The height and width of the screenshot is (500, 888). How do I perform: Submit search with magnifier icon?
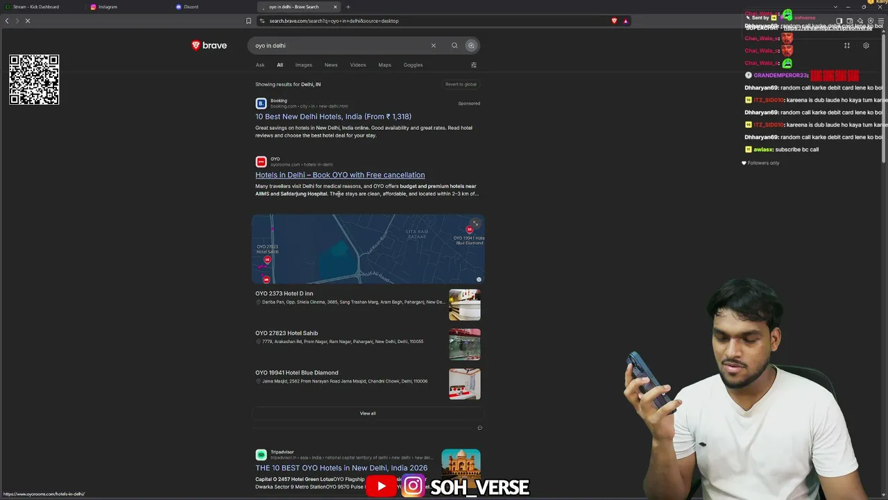coord(454,46)
